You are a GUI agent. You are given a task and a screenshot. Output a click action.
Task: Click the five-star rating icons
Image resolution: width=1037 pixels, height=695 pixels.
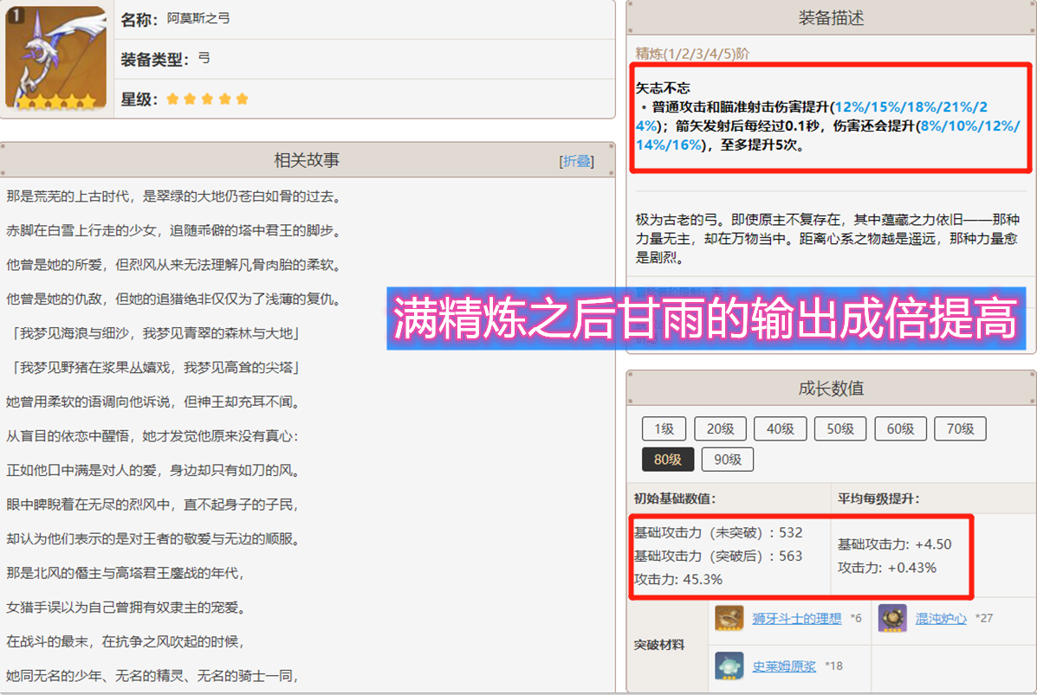pyautogui.click(x=207, y=100)
